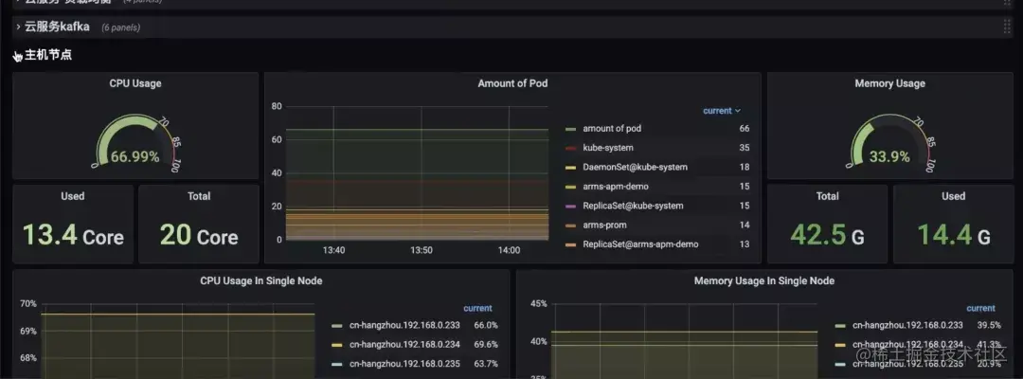This screenshot has width=1023, height=379.
Task: Click arms-apm-demo yellow color swatch
Action: coord(571,187)
